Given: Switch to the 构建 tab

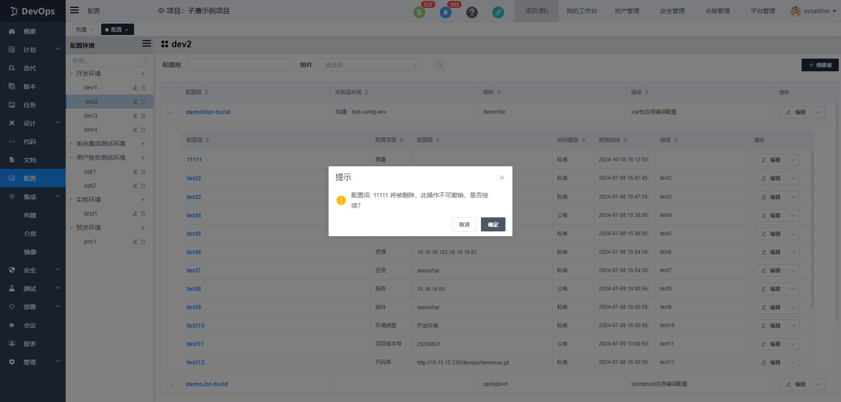Looking at the screenshot, I should pyautogui.click(x=81, y=30).
